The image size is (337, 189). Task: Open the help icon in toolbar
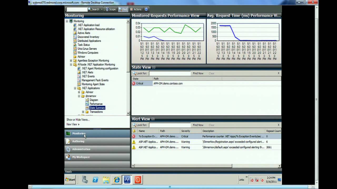pyautogui.click(x=146, y=9)
